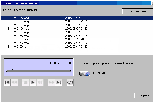The image size is (153, 102).
Task: Select VID-1B.mpg in file list
Action: pos(77,21)
